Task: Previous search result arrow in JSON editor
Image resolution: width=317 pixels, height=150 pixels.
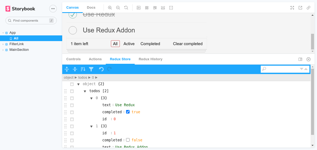Action: tap(306, 69)
